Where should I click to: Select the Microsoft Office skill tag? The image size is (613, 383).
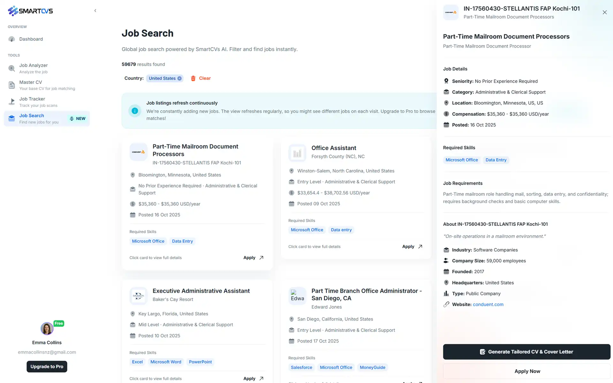pos(462,160)
